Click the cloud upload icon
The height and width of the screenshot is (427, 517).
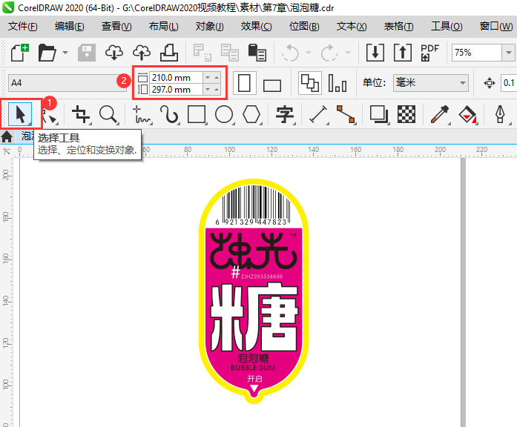point(142,53)
